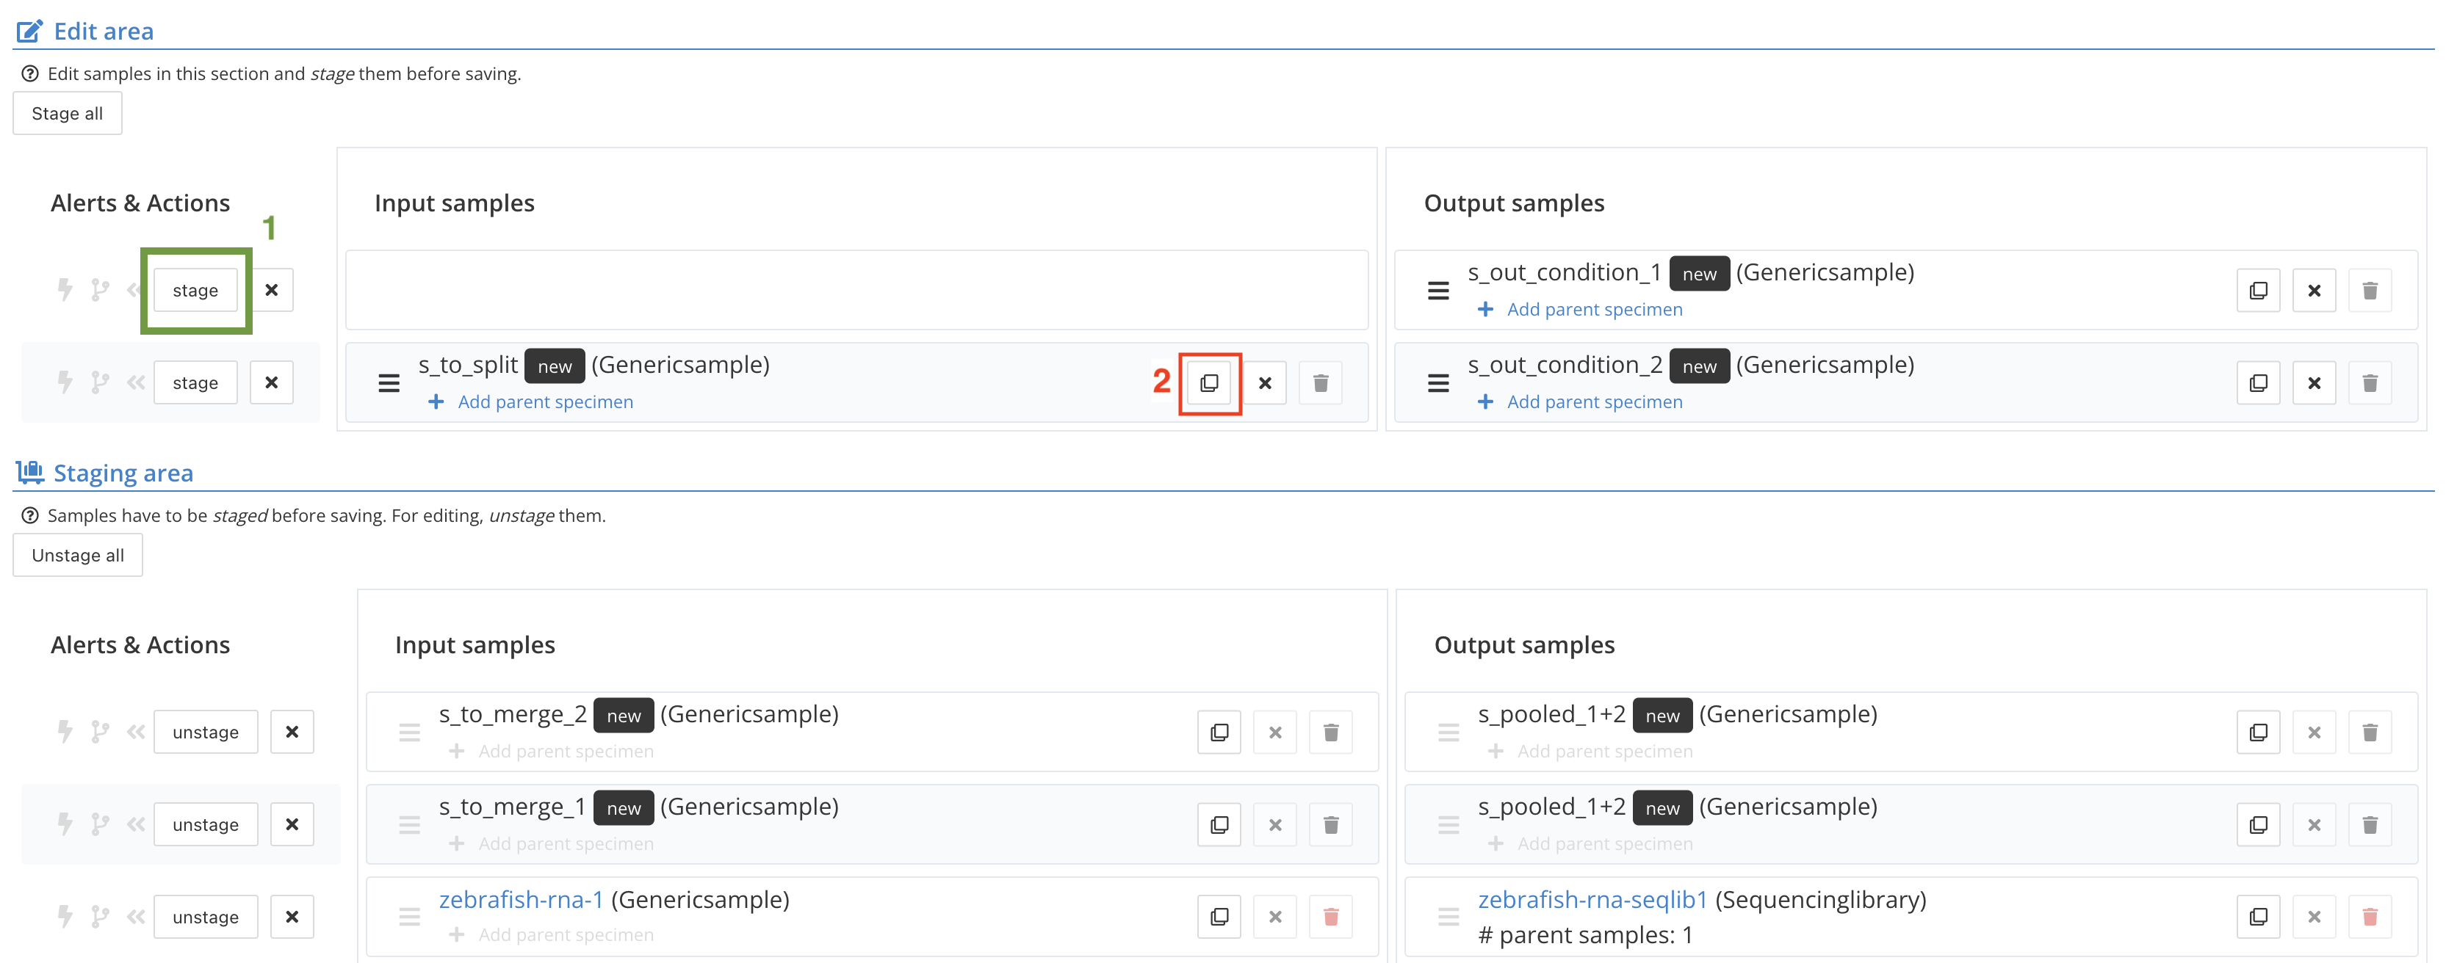The image size is (2446, 963).
Task: Click the branch icon in s_to_merge_1 row
Action: coord(100,826)
